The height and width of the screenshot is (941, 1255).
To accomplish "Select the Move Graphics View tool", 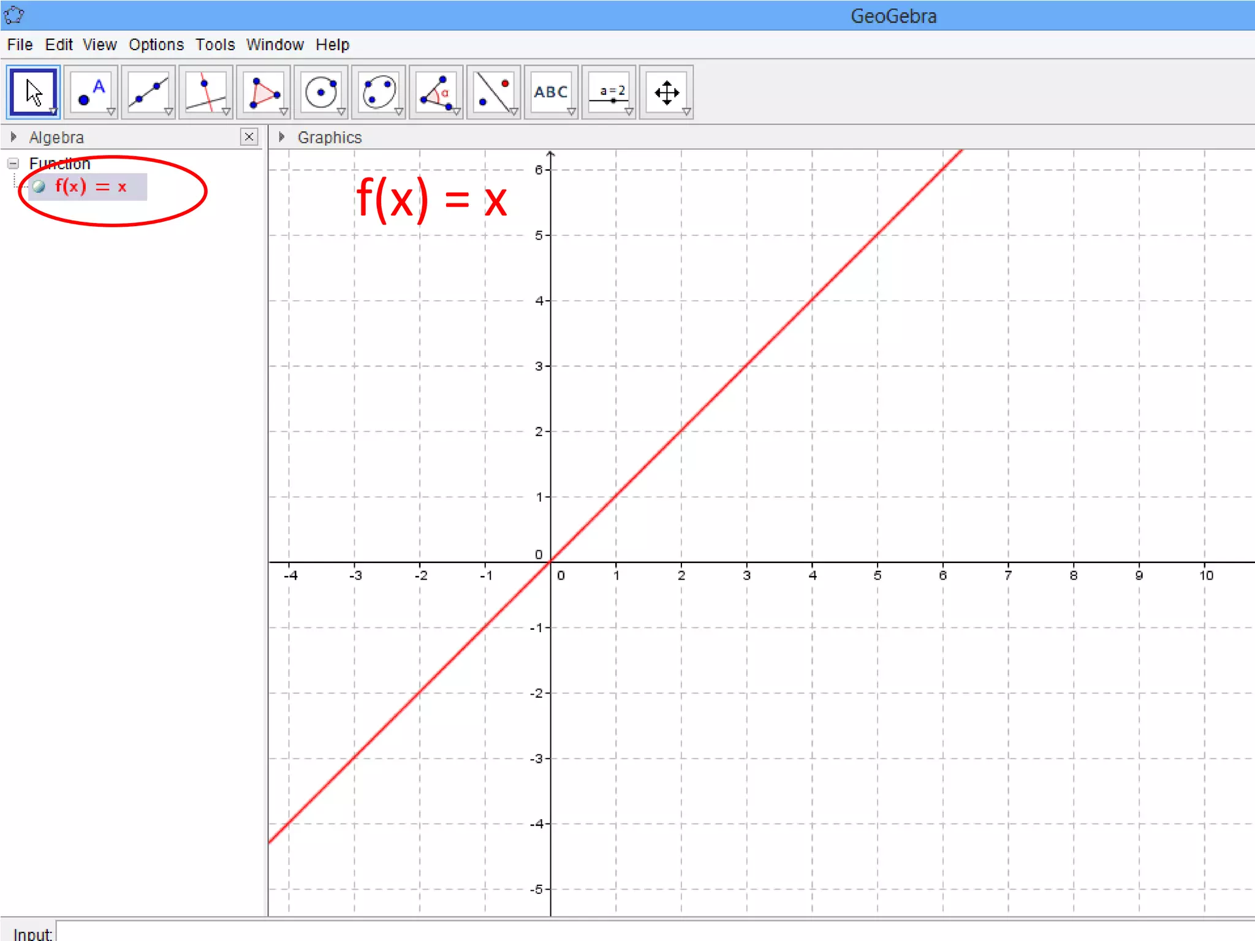I will click(667, 92).
